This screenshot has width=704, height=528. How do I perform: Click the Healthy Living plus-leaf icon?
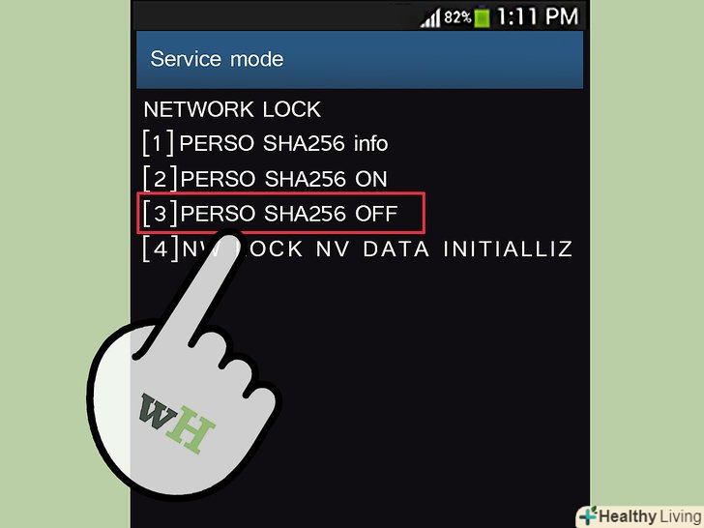pos(587,515)
